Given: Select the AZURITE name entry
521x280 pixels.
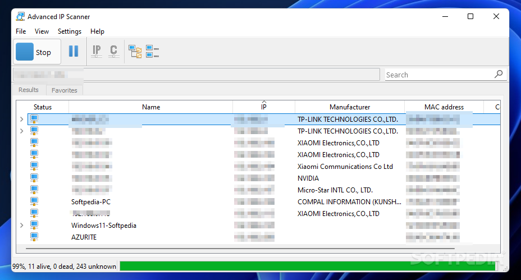Looking at the screenshot, I should click(x=84, y=237).
